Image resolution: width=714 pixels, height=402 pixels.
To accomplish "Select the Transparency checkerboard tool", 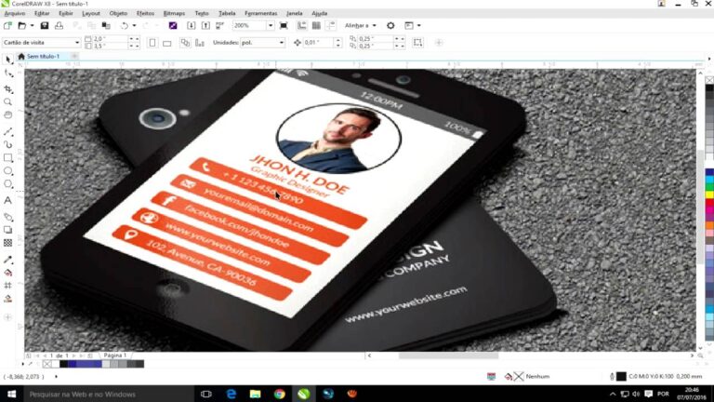I will click(8, 243).
